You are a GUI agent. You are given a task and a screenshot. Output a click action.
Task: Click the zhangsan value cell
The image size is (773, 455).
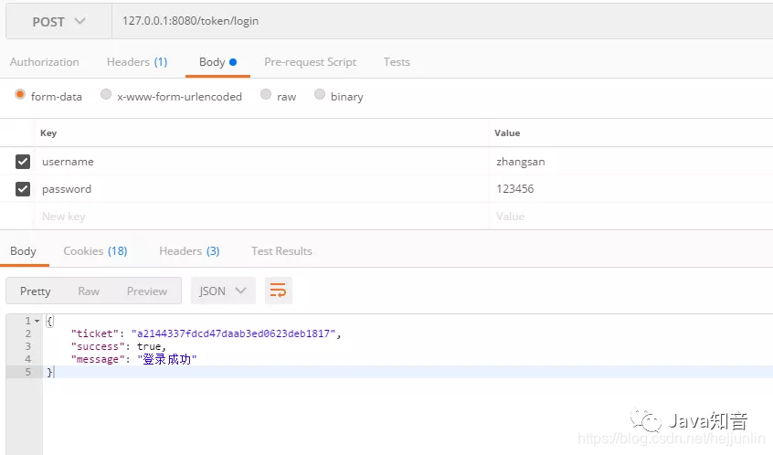[x=631, y=162]
